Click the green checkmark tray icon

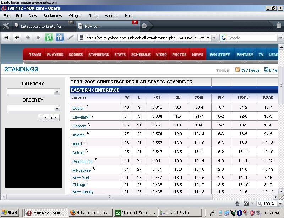(x=233, y=213)
